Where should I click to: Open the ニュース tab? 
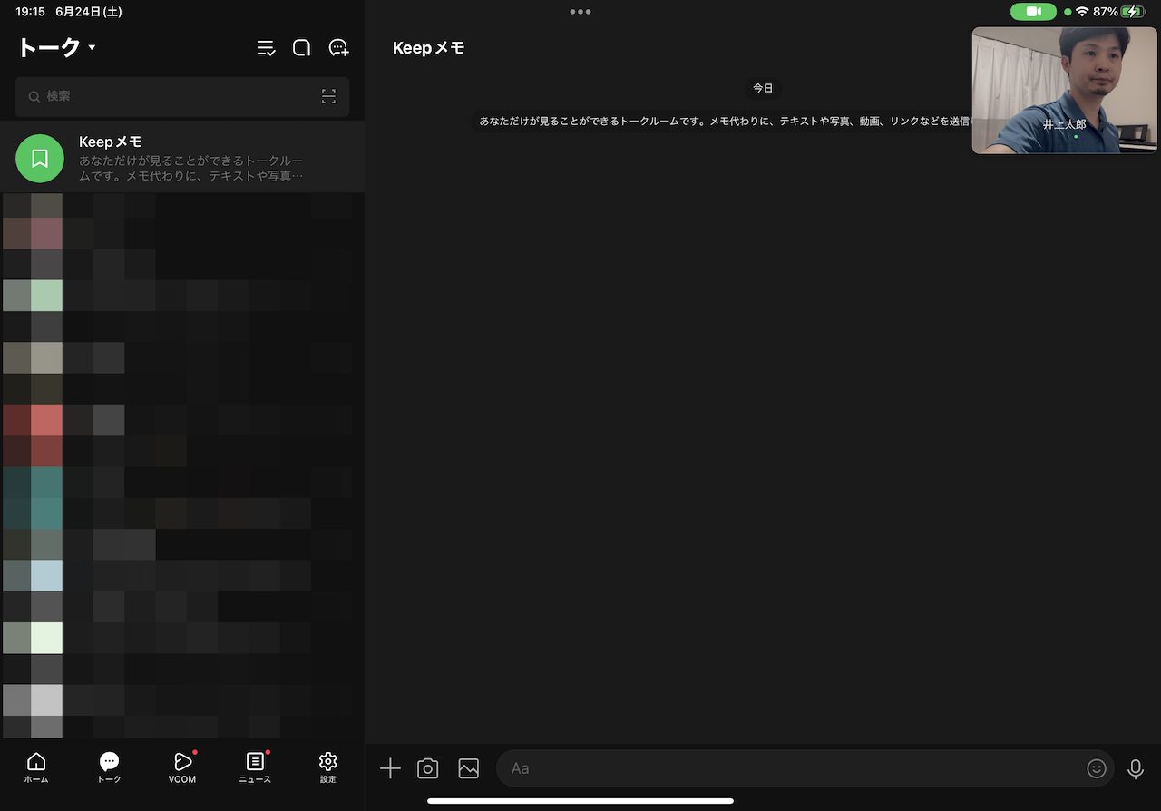pyautogui.click(x=255, y=767)
